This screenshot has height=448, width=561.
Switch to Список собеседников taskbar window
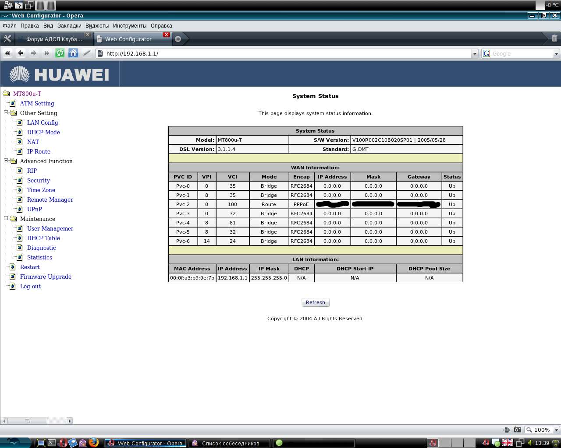[230, 443]
